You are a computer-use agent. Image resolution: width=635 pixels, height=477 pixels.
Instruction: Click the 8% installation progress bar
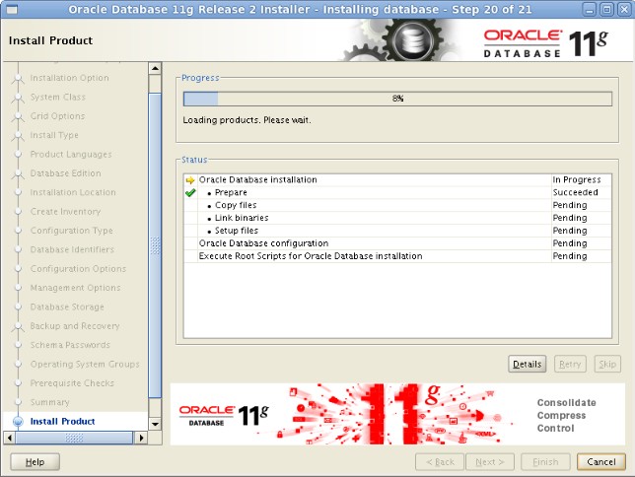pos(397,99)
